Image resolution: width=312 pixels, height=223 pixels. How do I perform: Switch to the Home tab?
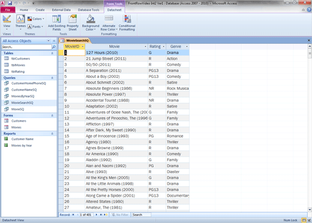pyautogui.click(x=24, y=10)
